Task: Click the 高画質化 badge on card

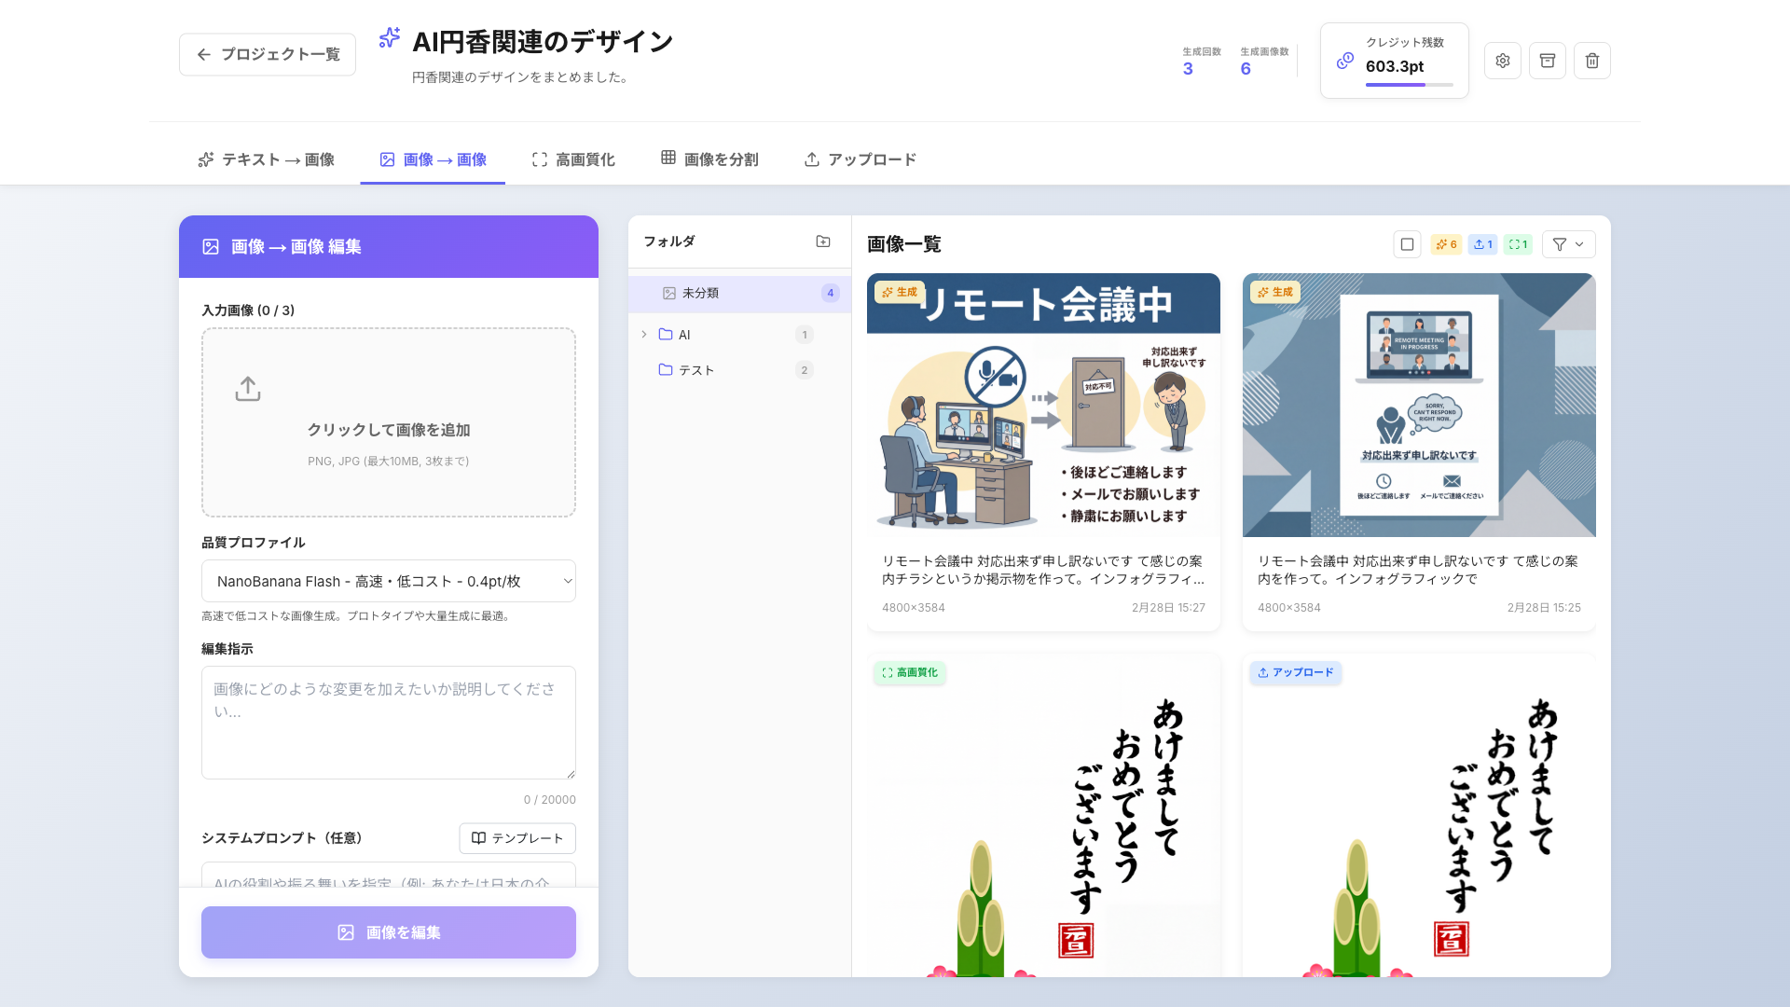Action: click(910, 672)
